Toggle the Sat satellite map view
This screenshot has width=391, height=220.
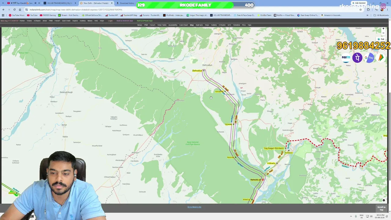tap(381, 39)
